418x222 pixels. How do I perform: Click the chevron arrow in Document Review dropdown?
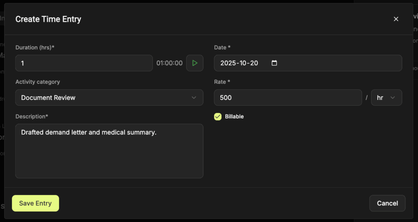194,98
